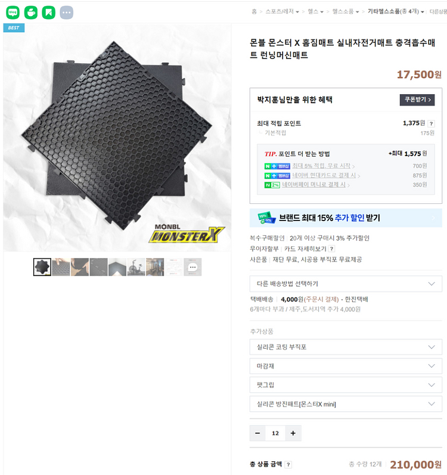Select the exercise bike thumbnail image
Screen dimensions: 447x475
click(136, 267)
